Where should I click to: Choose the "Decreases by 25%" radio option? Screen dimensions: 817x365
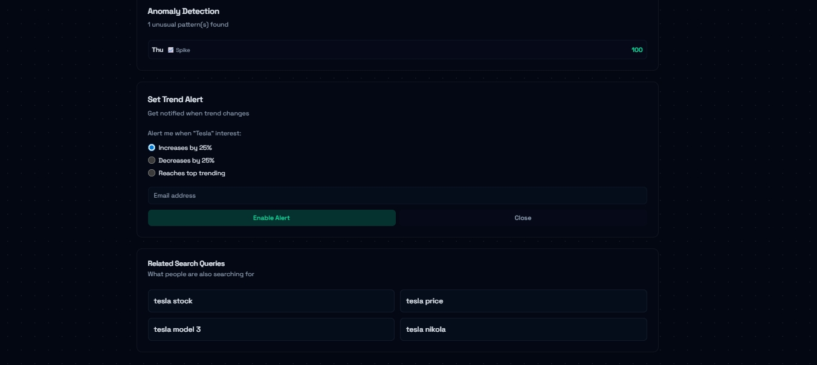pos(152,160)
